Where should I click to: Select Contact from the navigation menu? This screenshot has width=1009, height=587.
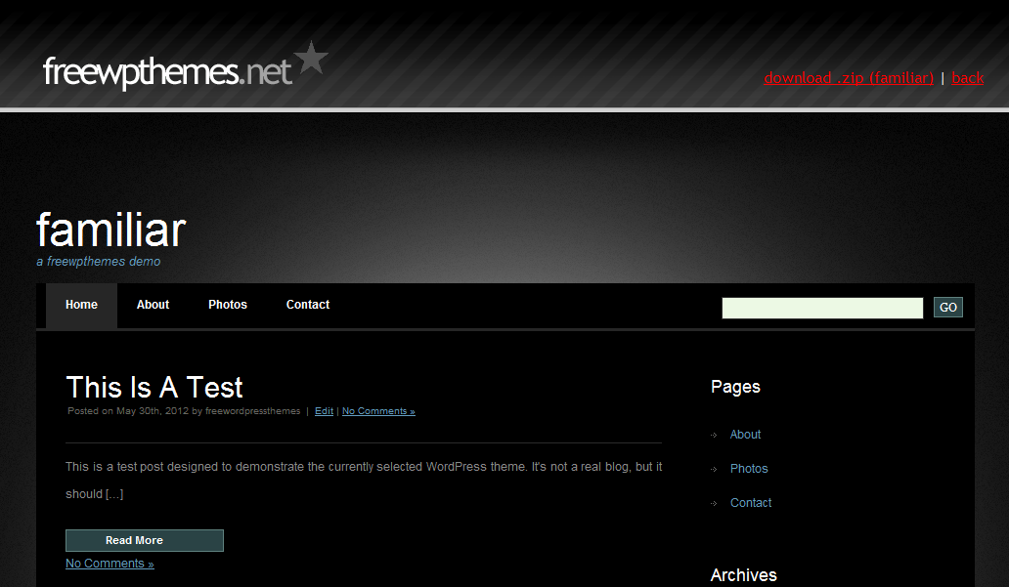tap(308, 305)
